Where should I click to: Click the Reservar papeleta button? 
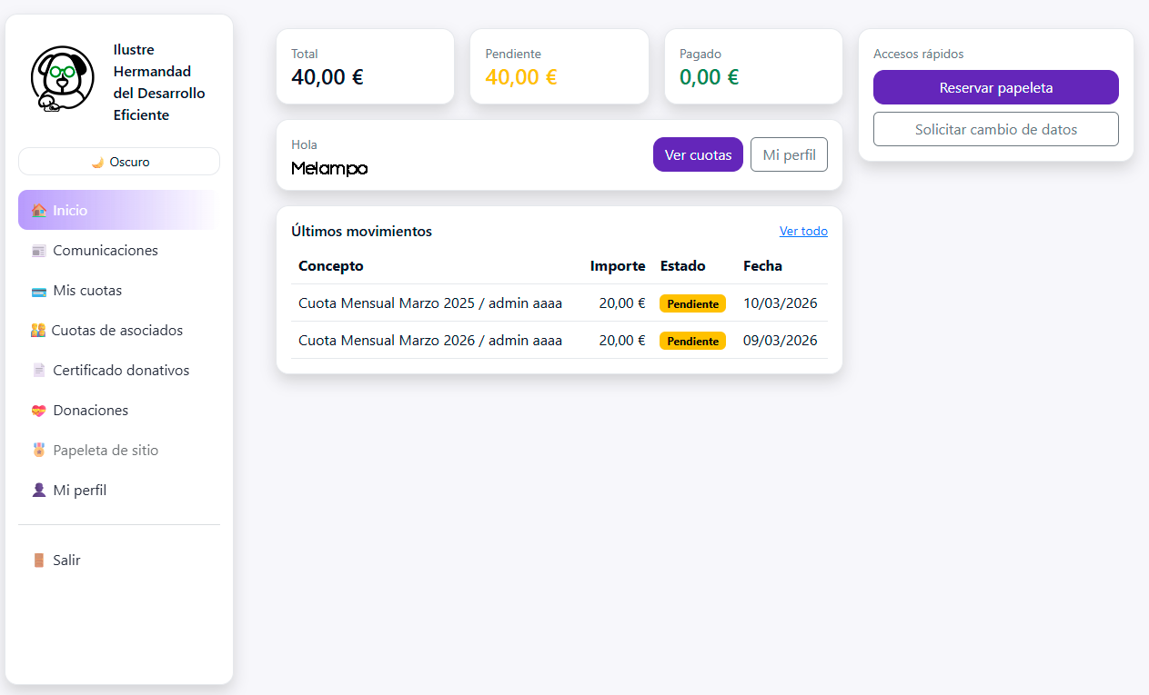[996, 87]
